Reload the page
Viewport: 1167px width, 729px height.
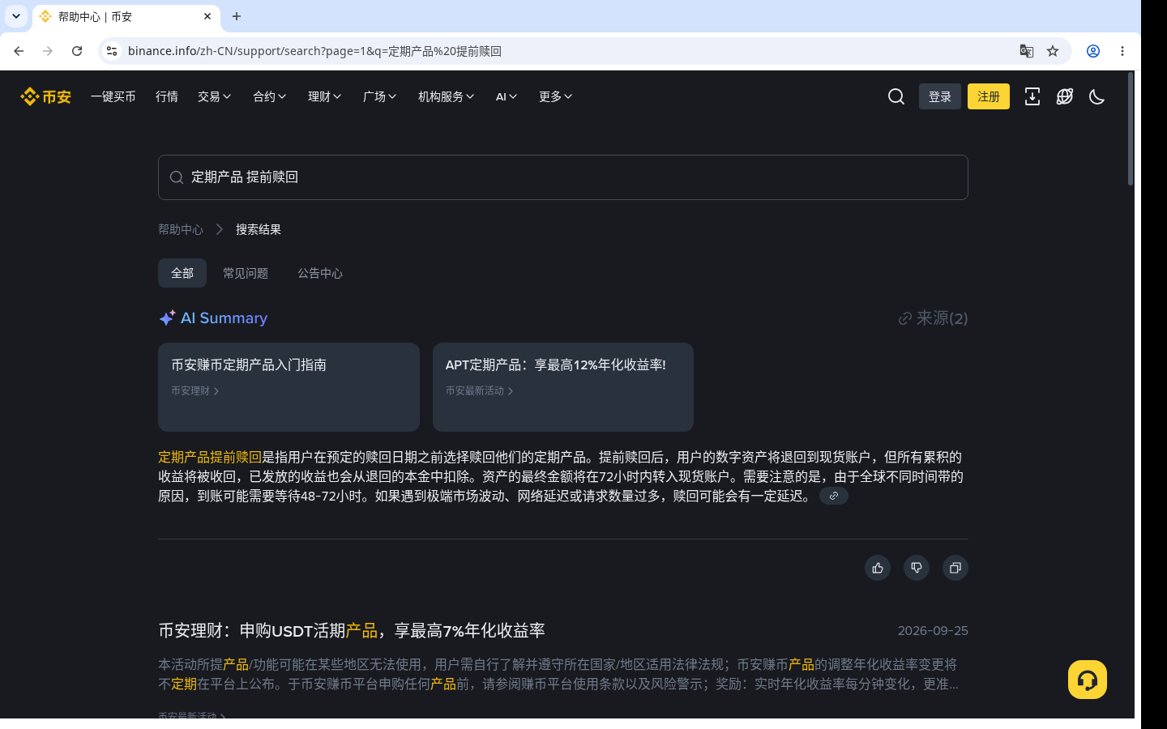click(77, 51)
